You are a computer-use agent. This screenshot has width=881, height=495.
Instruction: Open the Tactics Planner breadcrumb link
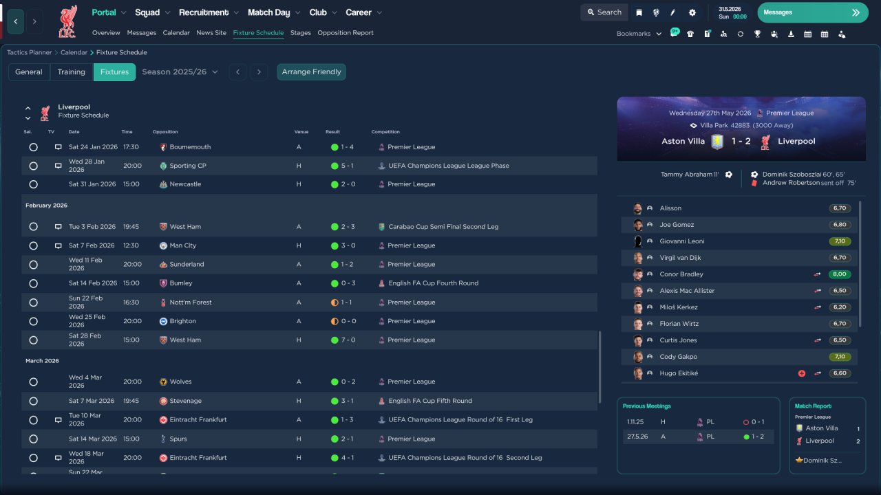30,52
